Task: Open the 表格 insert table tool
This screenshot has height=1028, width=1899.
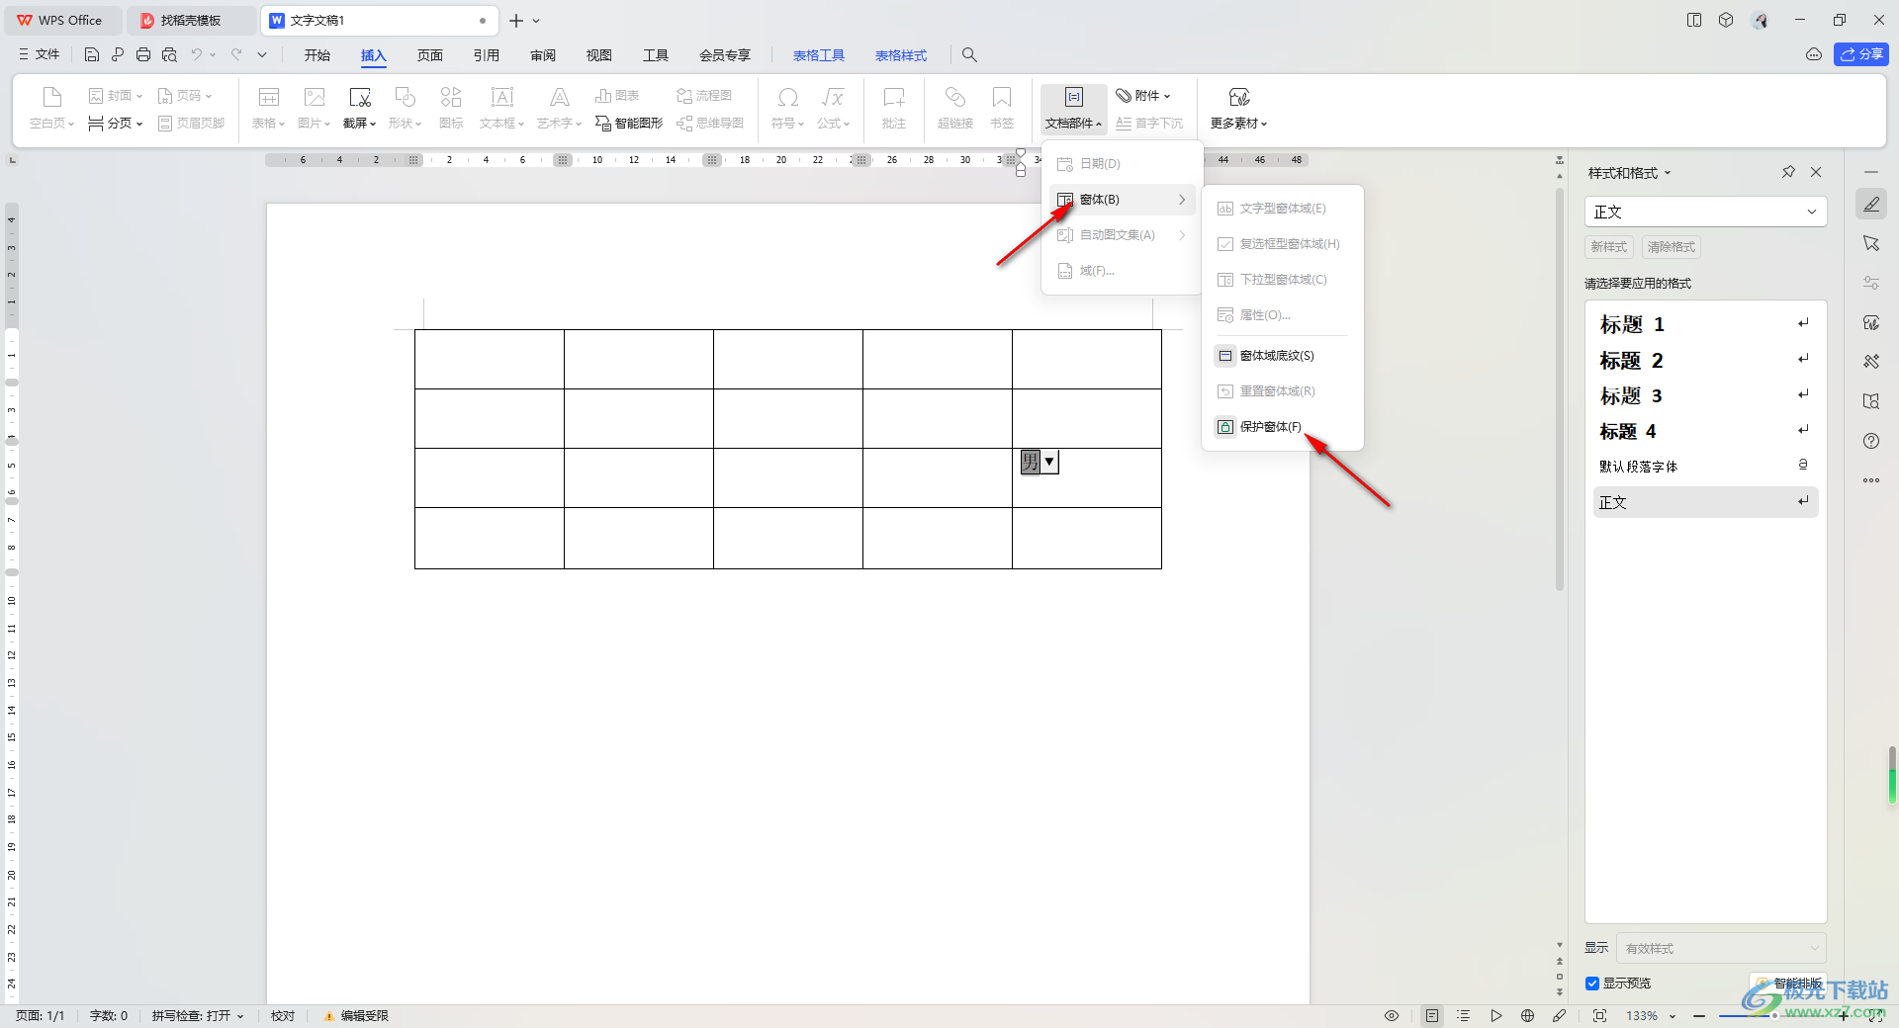Action: pos(268,109)
